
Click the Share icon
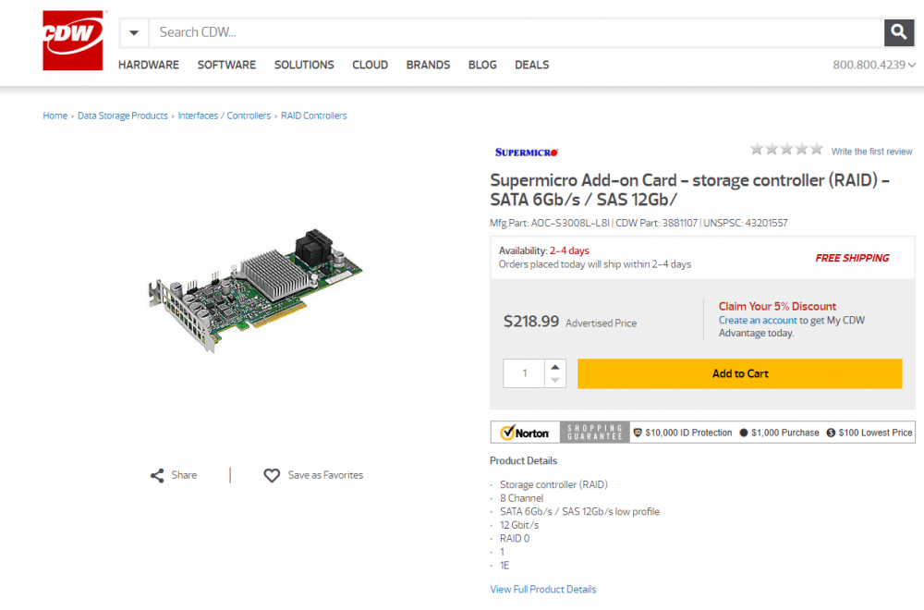(157, 476)
